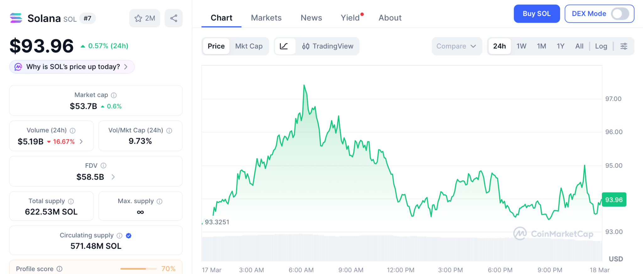Open chart settings sliders icon
Screen dimensions: 643x274
coord(624,46)
